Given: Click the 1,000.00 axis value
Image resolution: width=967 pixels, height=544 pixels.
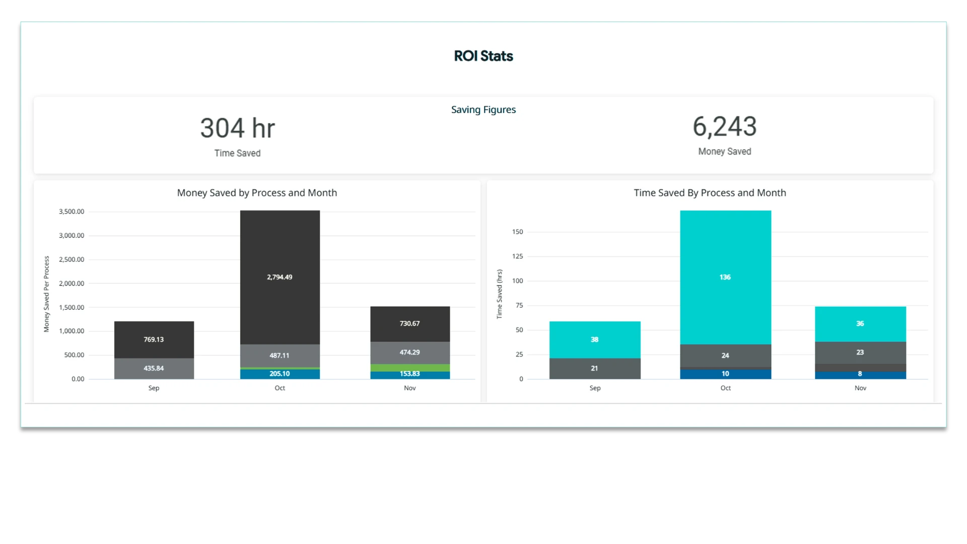Looking at the screenshot, I should point(72,331).
